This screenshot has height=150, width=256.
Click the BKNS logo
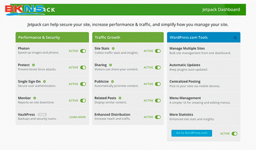[24, 10]
